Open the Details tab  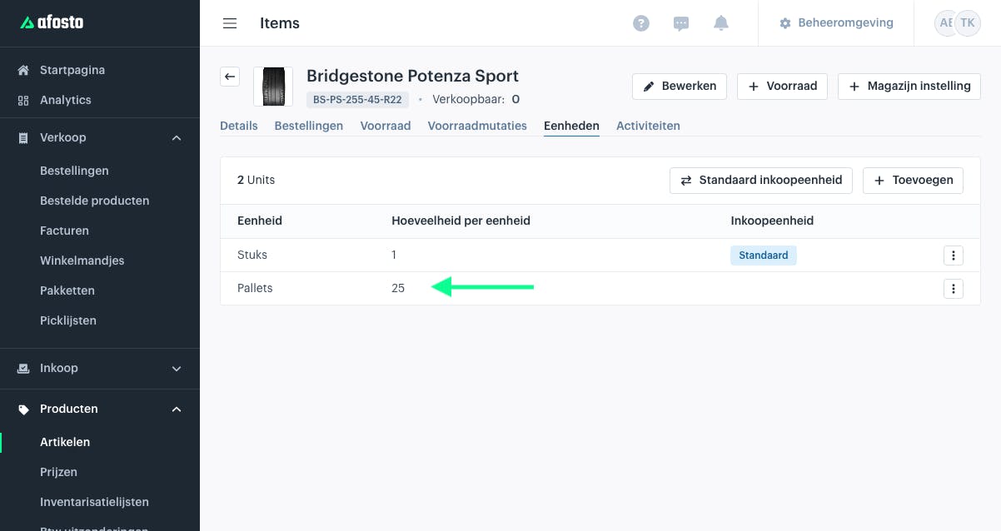239,126
